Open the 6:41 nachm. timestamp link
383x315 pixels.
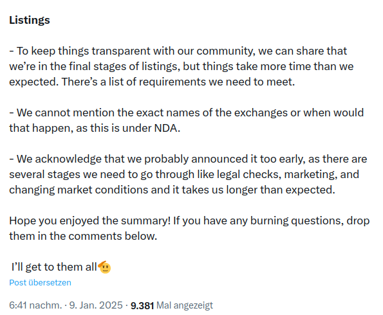coord(35,305)
